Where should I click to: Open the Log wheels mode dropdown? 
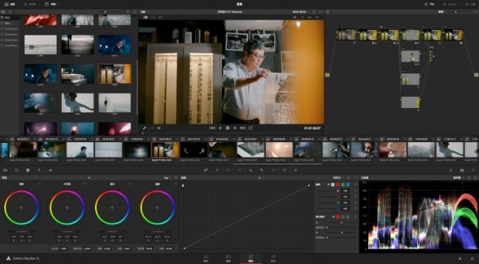(x=167, y=177)
